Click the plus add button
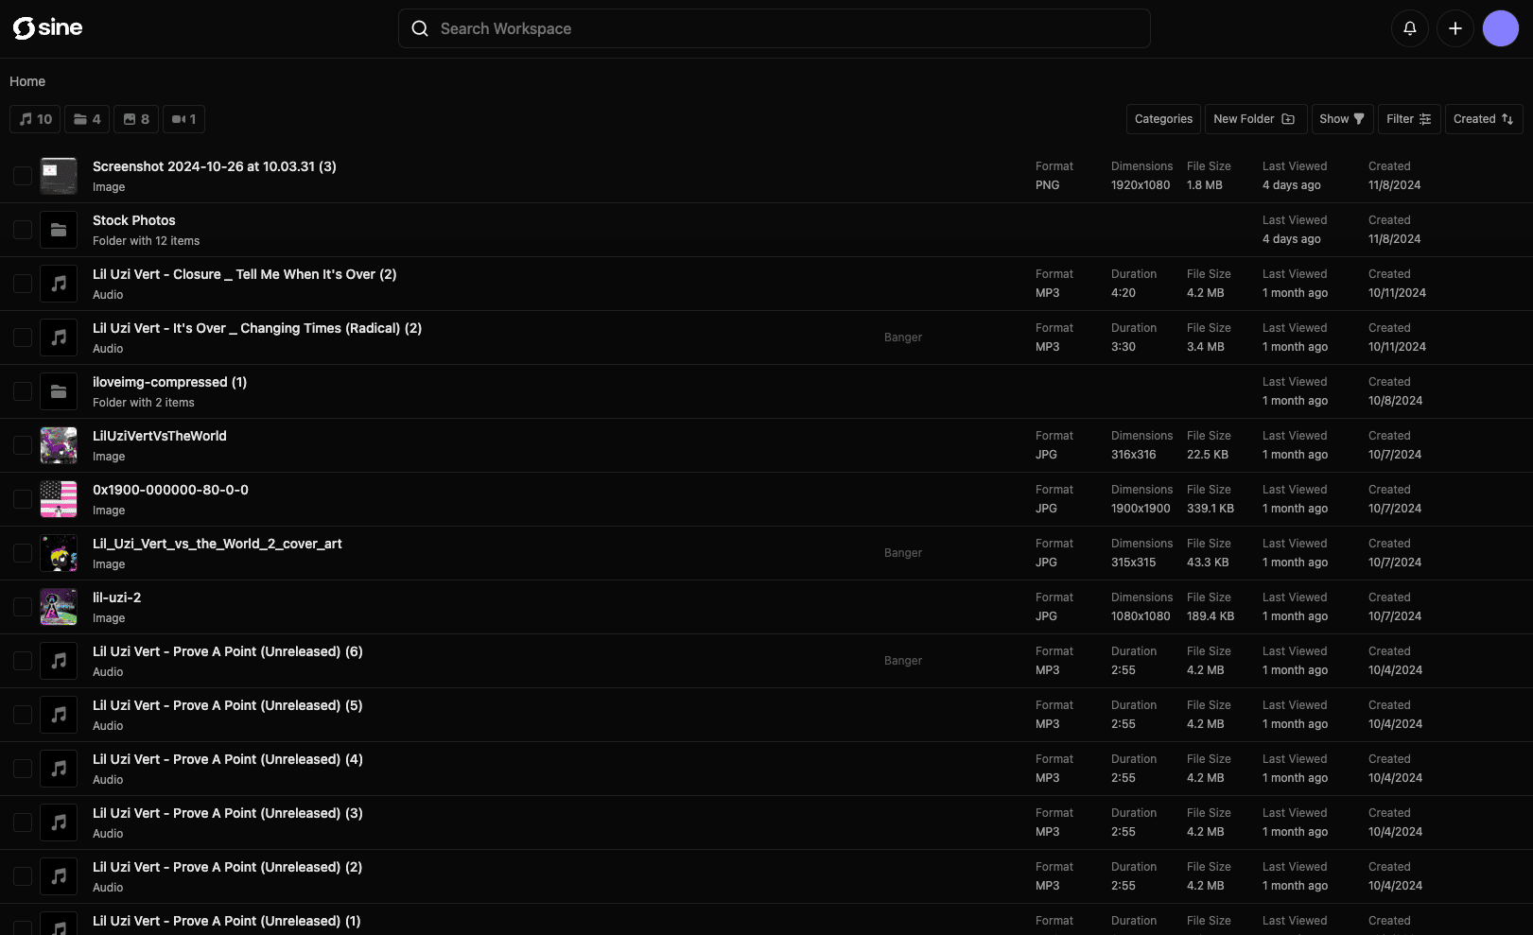 pos(1455,28)
